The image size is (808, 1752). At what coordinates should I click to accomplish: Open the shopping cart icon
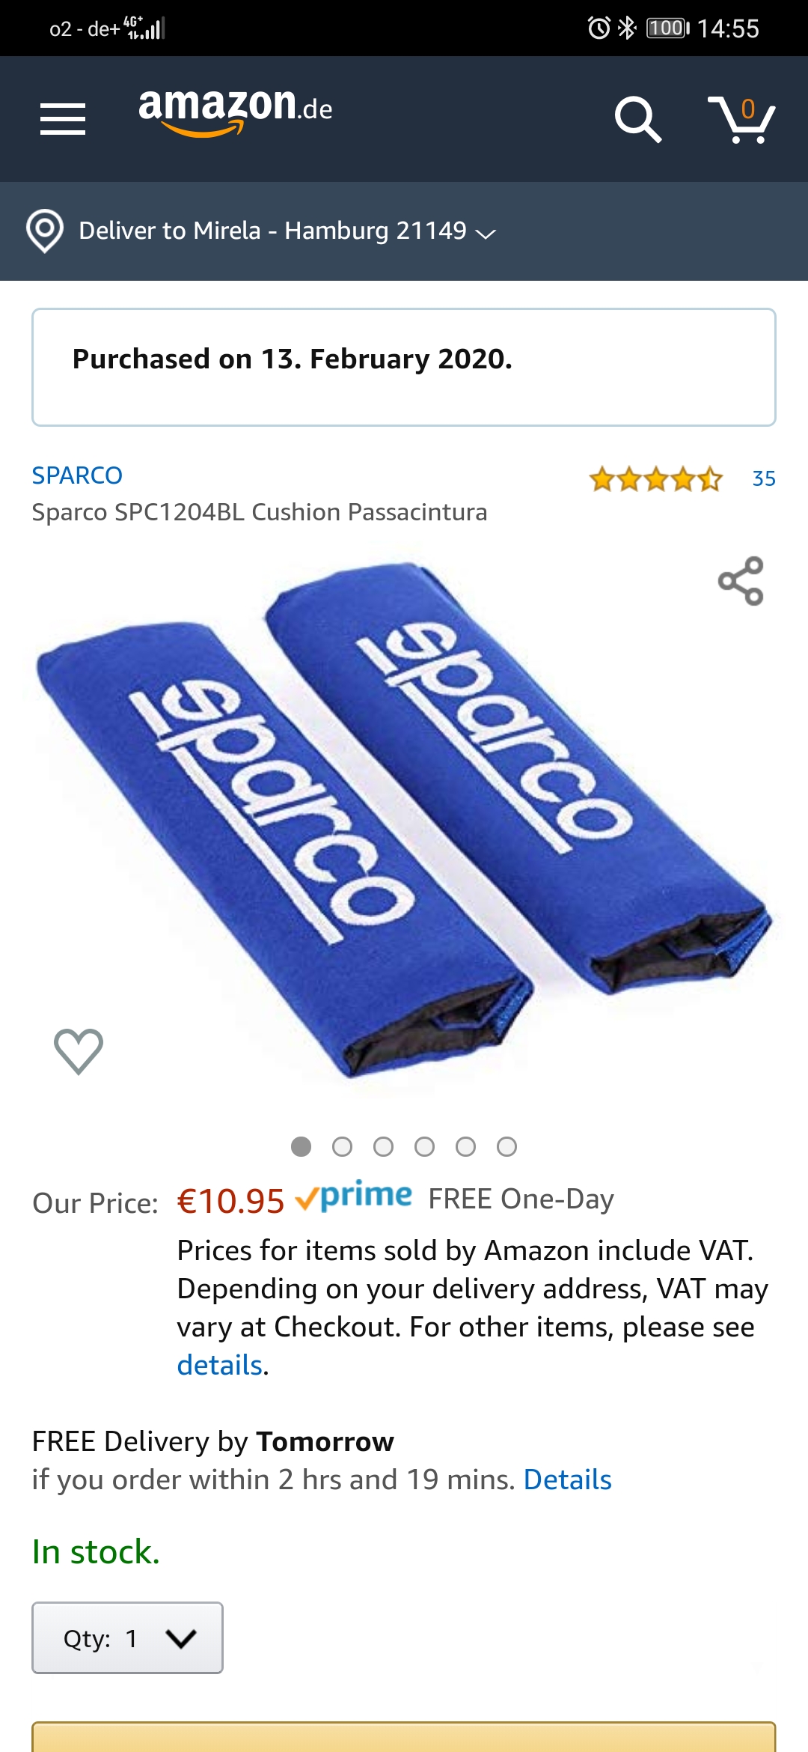741,119
